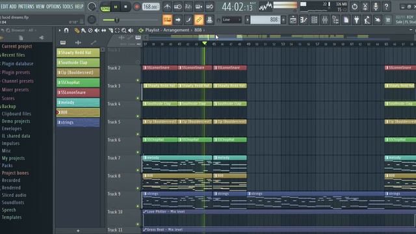The width and height of the screenshot is (416, 234).
Task: Click the 168.000 tempo field
Action: coord(151,6)
